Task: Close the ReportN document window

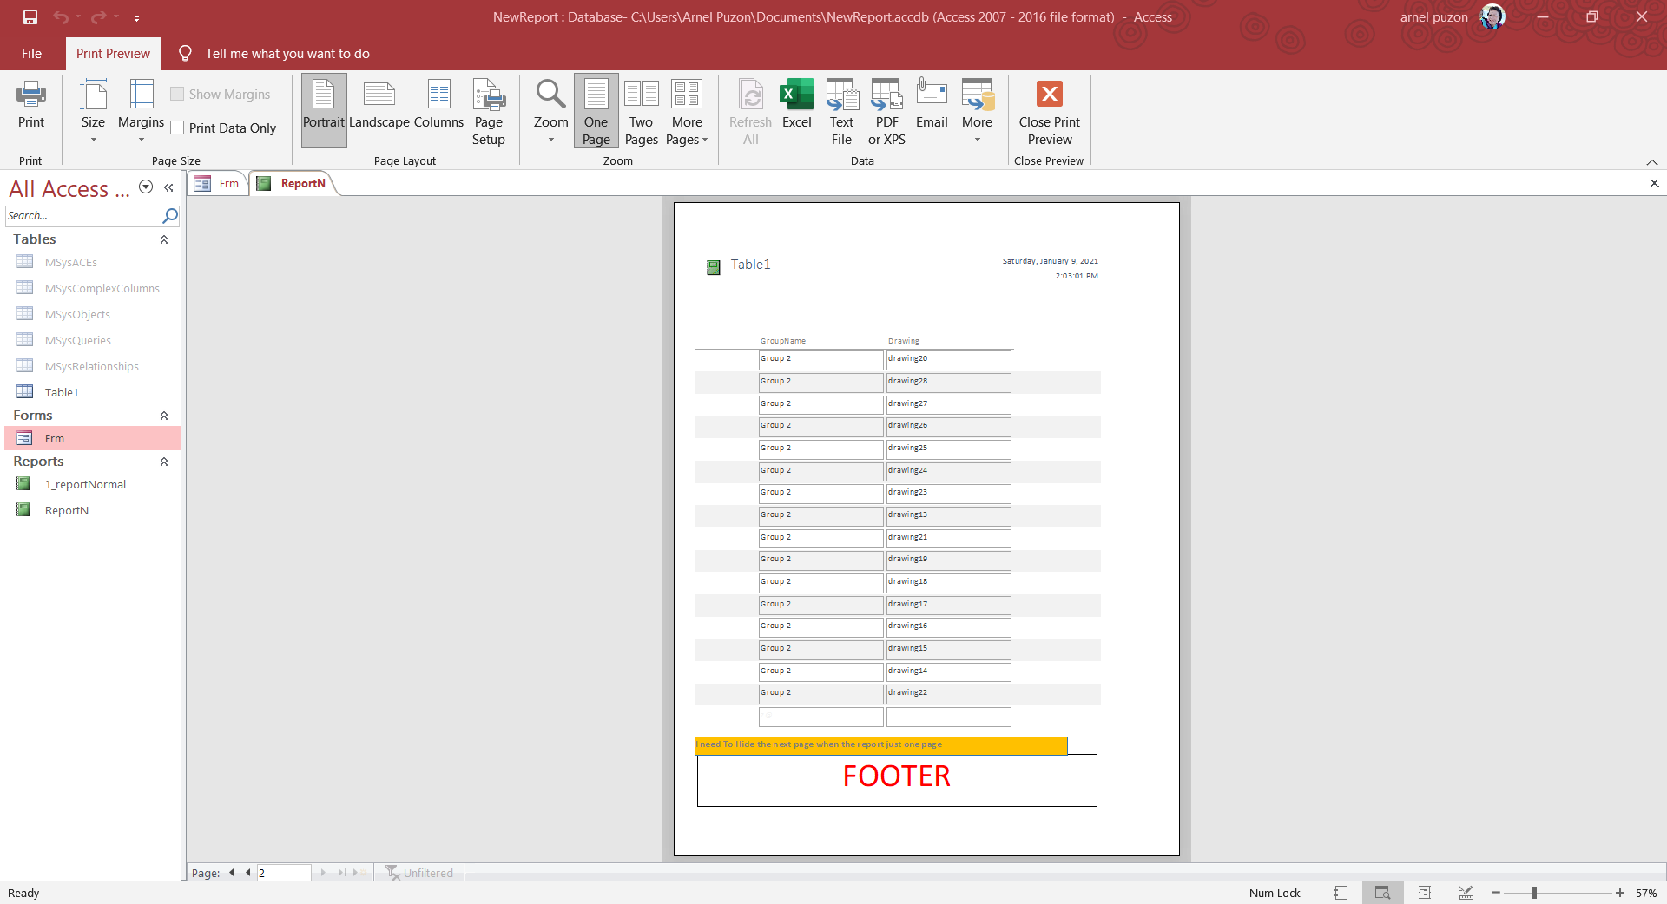Action: point(1654,183)
